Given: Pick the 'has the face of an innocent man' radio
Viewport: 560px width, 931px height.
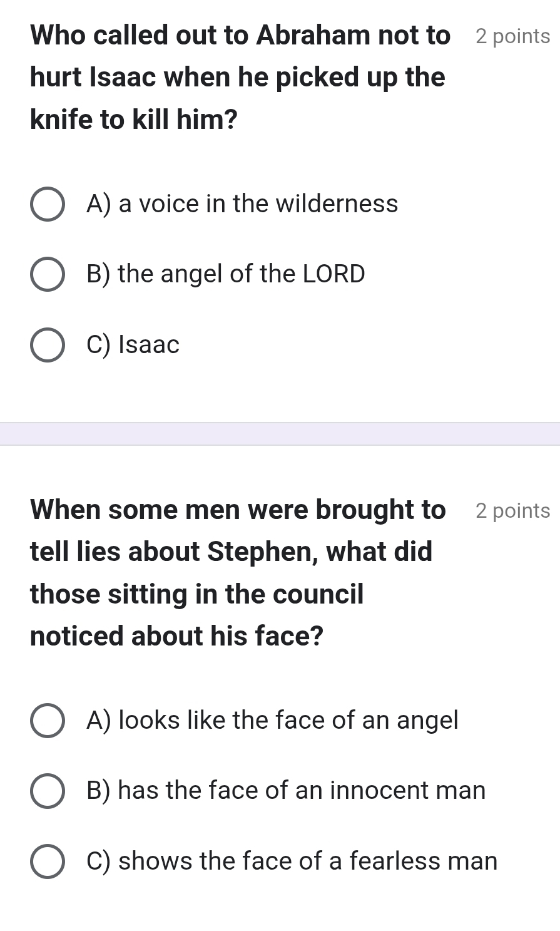Looking at the screenshot, I should tap(47, 791).
